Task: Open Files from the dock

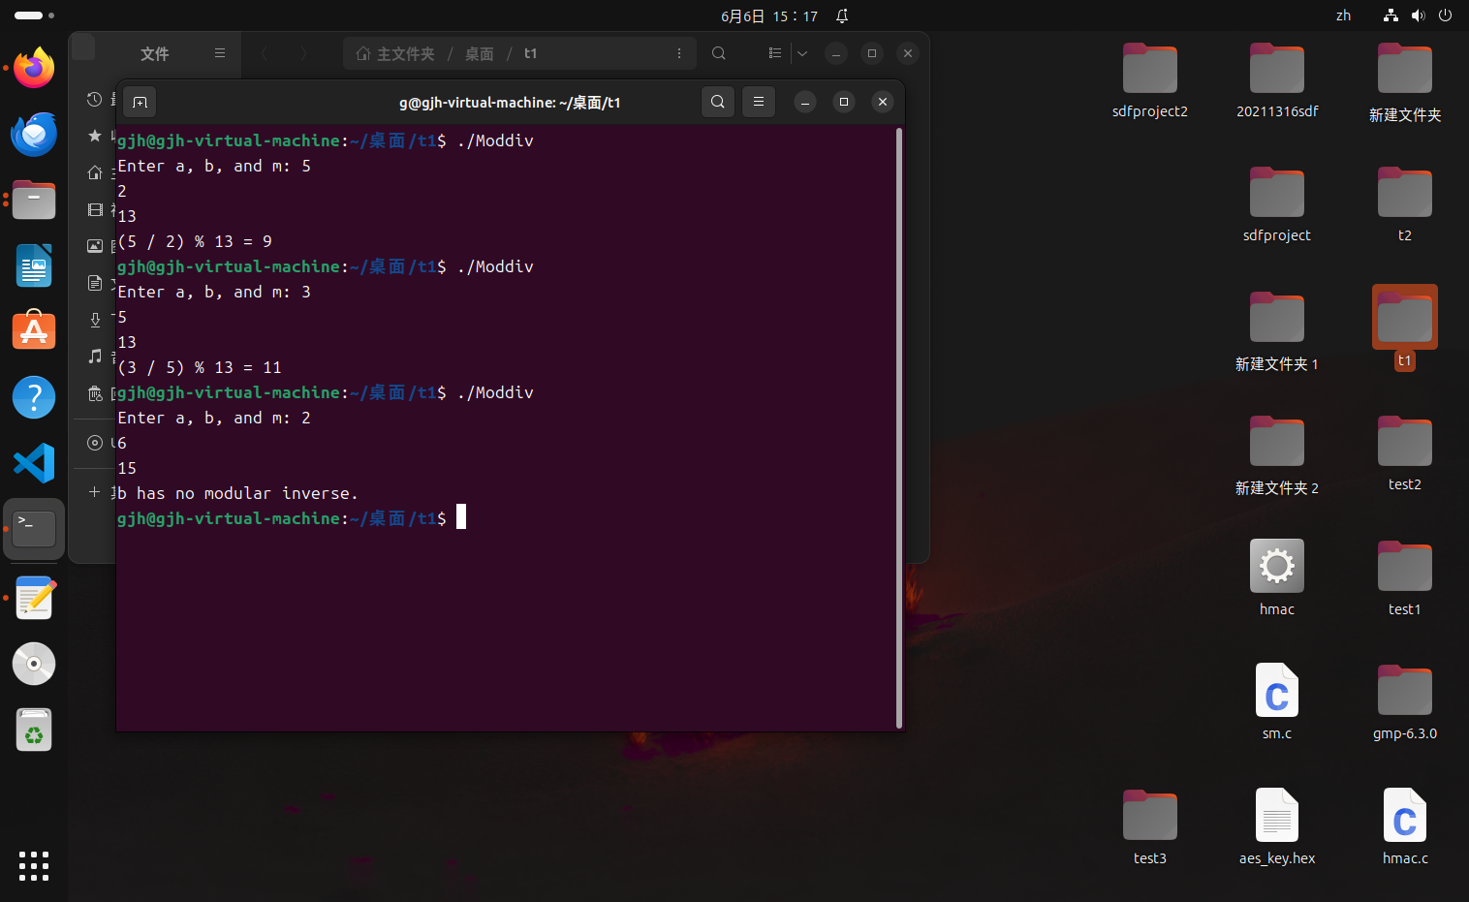Action: pos(34,200)
